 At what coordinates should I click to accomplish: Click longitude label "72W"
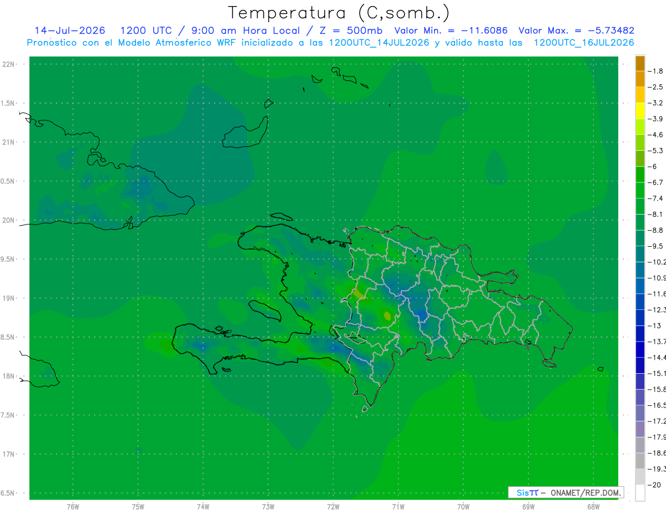coord(333,506)
